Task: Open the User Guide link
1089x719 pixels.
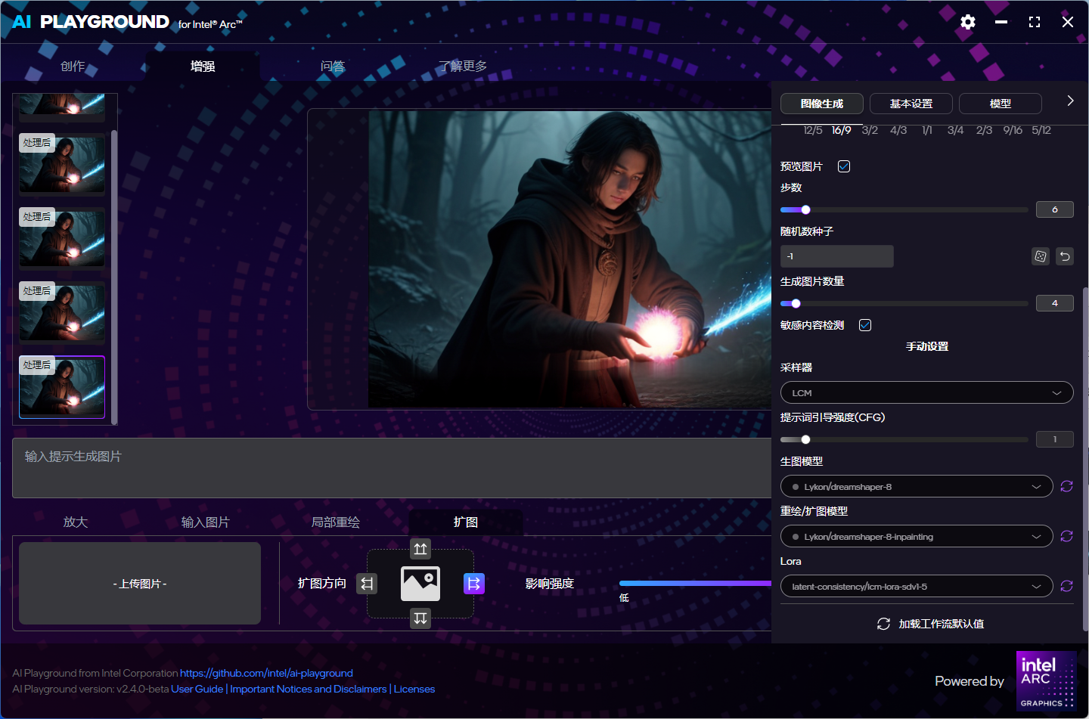Action: click(197, 689)
